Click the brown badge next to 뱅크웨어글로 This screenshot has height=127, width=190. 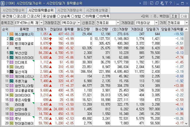(11, 44)
